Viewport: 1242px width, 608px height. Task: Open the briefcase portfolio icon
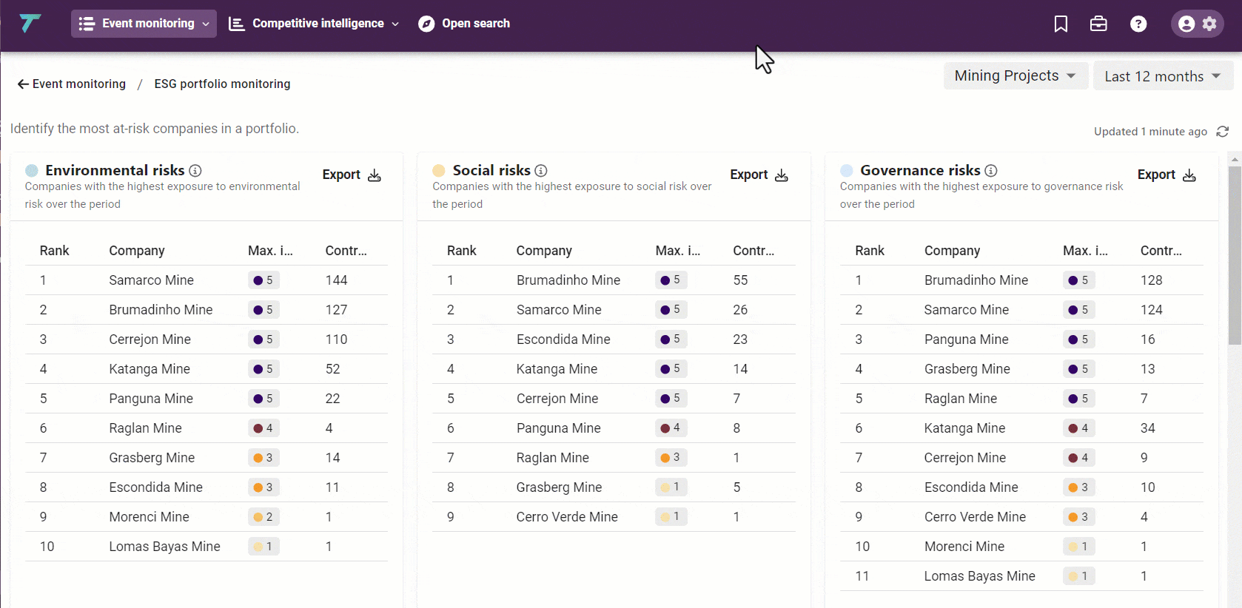tap(1098, 24)
